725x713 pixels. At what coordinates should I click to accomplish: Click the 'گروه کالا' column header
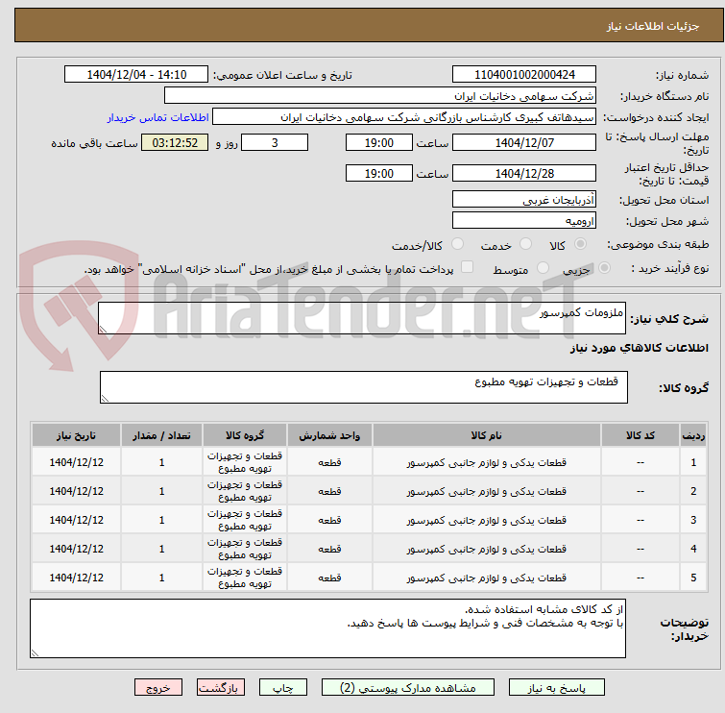[x=245, y=435]
